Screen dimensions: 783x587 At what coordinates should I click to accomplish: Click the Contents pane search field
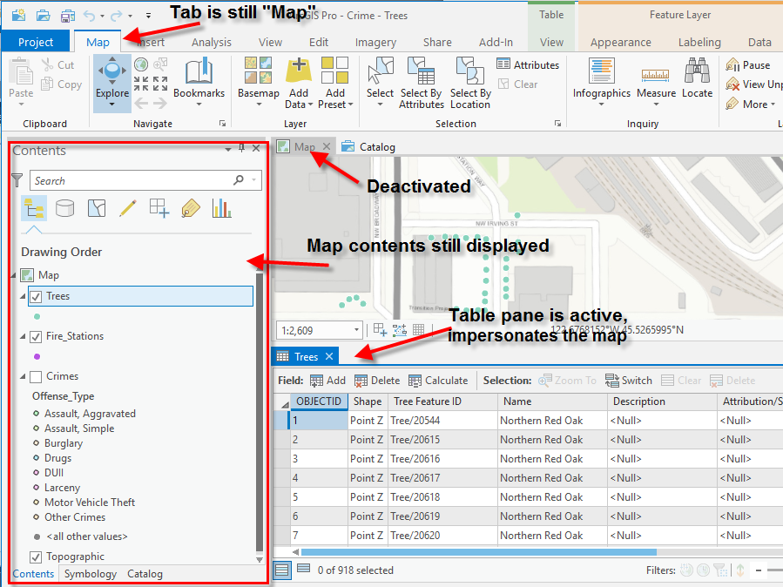[131, 180]
